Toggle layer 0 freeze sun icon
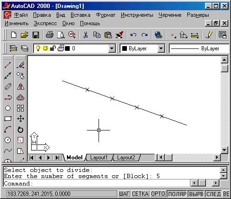The width and height of the screenshot is (231, 199). click(x=45, y=48)
